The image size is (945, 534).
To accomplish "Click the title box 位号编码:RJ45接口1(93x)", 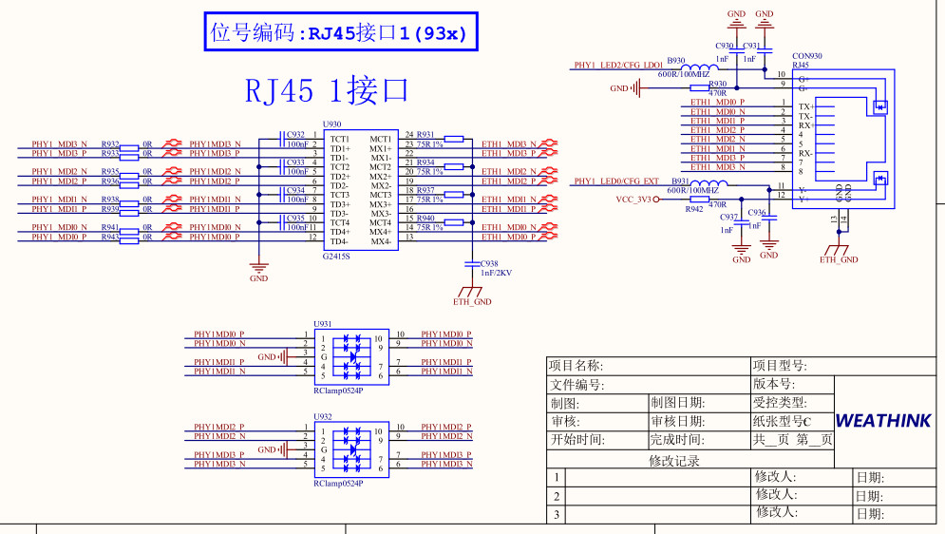I will 341,31.
